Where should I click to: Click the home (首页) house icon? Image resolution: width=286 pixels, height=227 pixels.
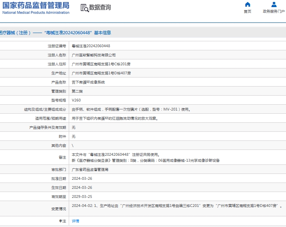pyautogui.click(x=247, y=4)
